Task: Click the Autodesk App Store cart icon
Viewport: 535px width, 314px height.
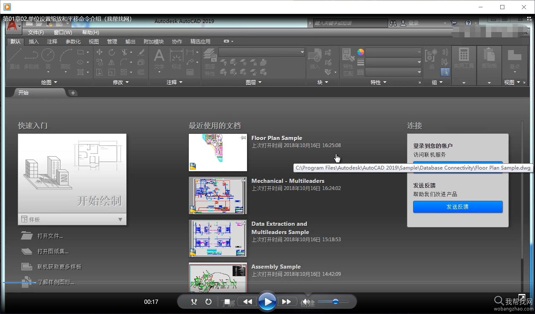Action: 454,23
